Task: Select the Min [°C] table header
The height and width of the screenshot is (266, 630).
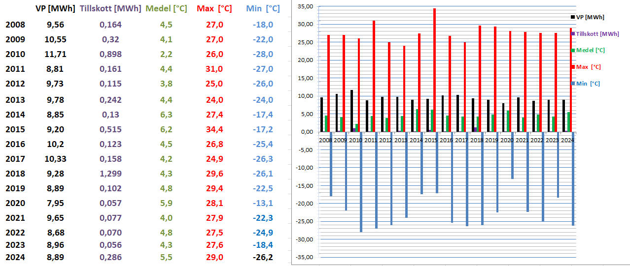Action: 262,9
